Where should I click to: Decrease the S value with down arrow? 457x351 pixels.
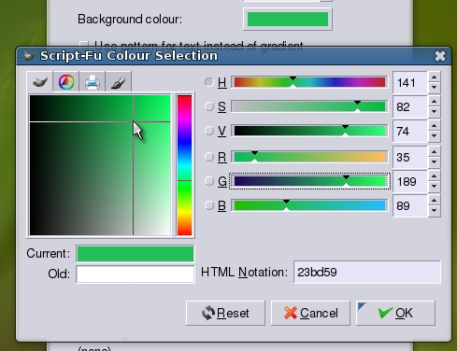click(435, 112)
